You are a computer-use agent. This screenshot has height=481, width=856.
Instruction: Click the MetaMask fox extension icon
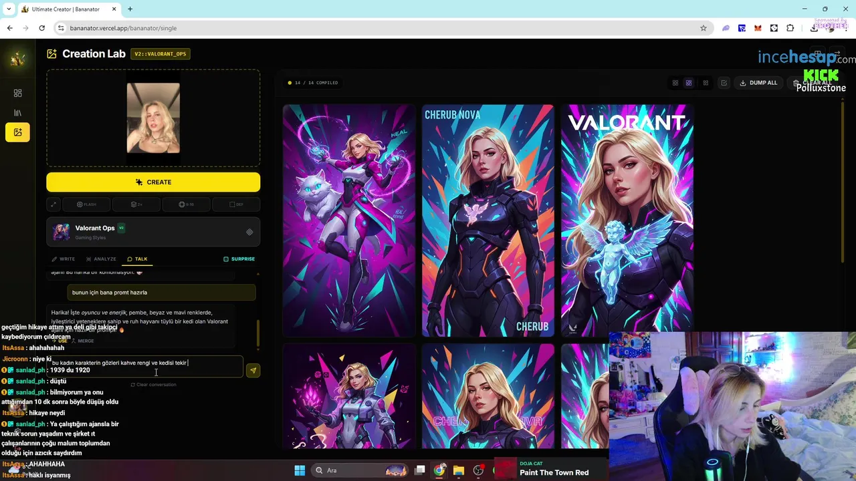[x=758, y=28]
